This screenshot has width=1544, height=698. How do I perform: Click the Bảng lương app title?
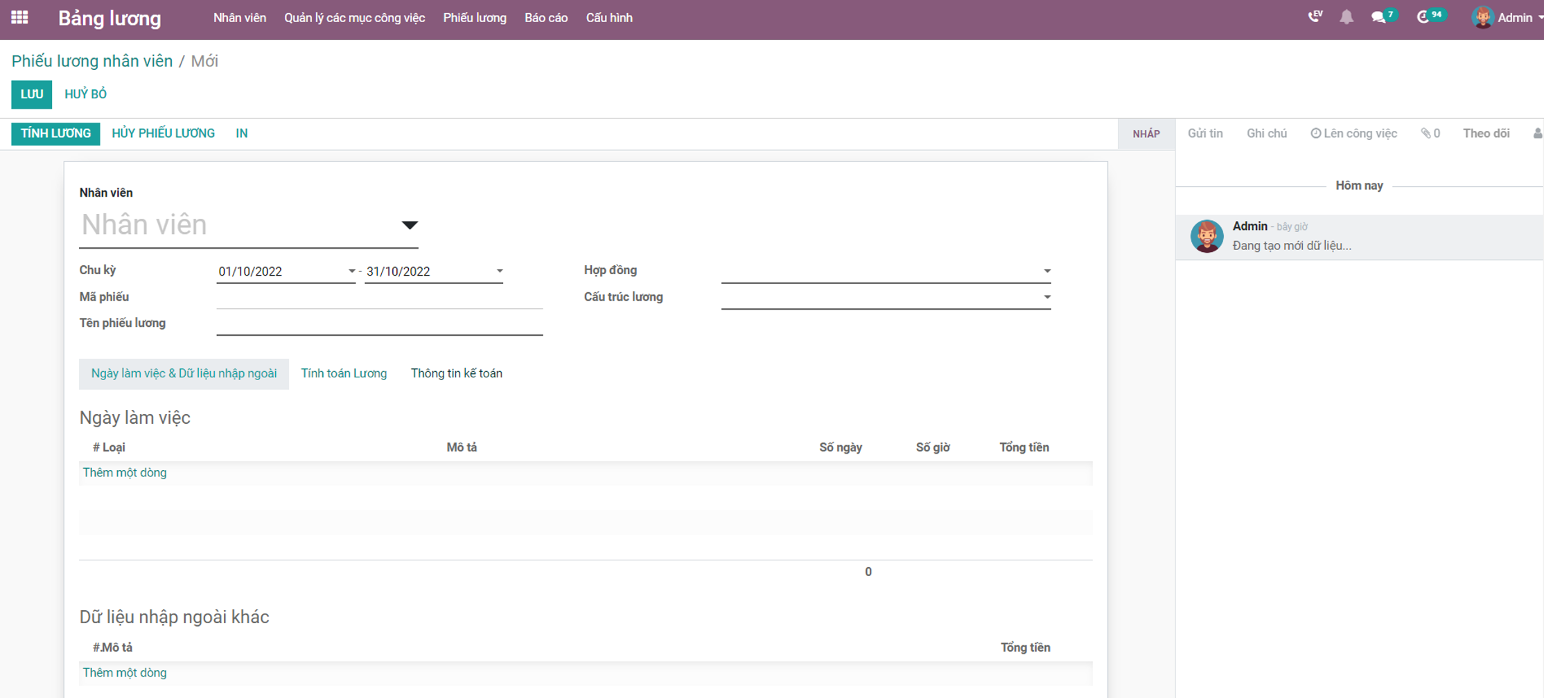pos(109,18)
